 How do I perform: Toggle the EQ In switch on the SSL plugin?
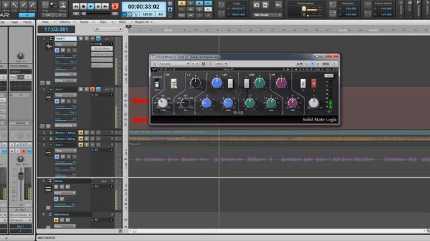303,83
